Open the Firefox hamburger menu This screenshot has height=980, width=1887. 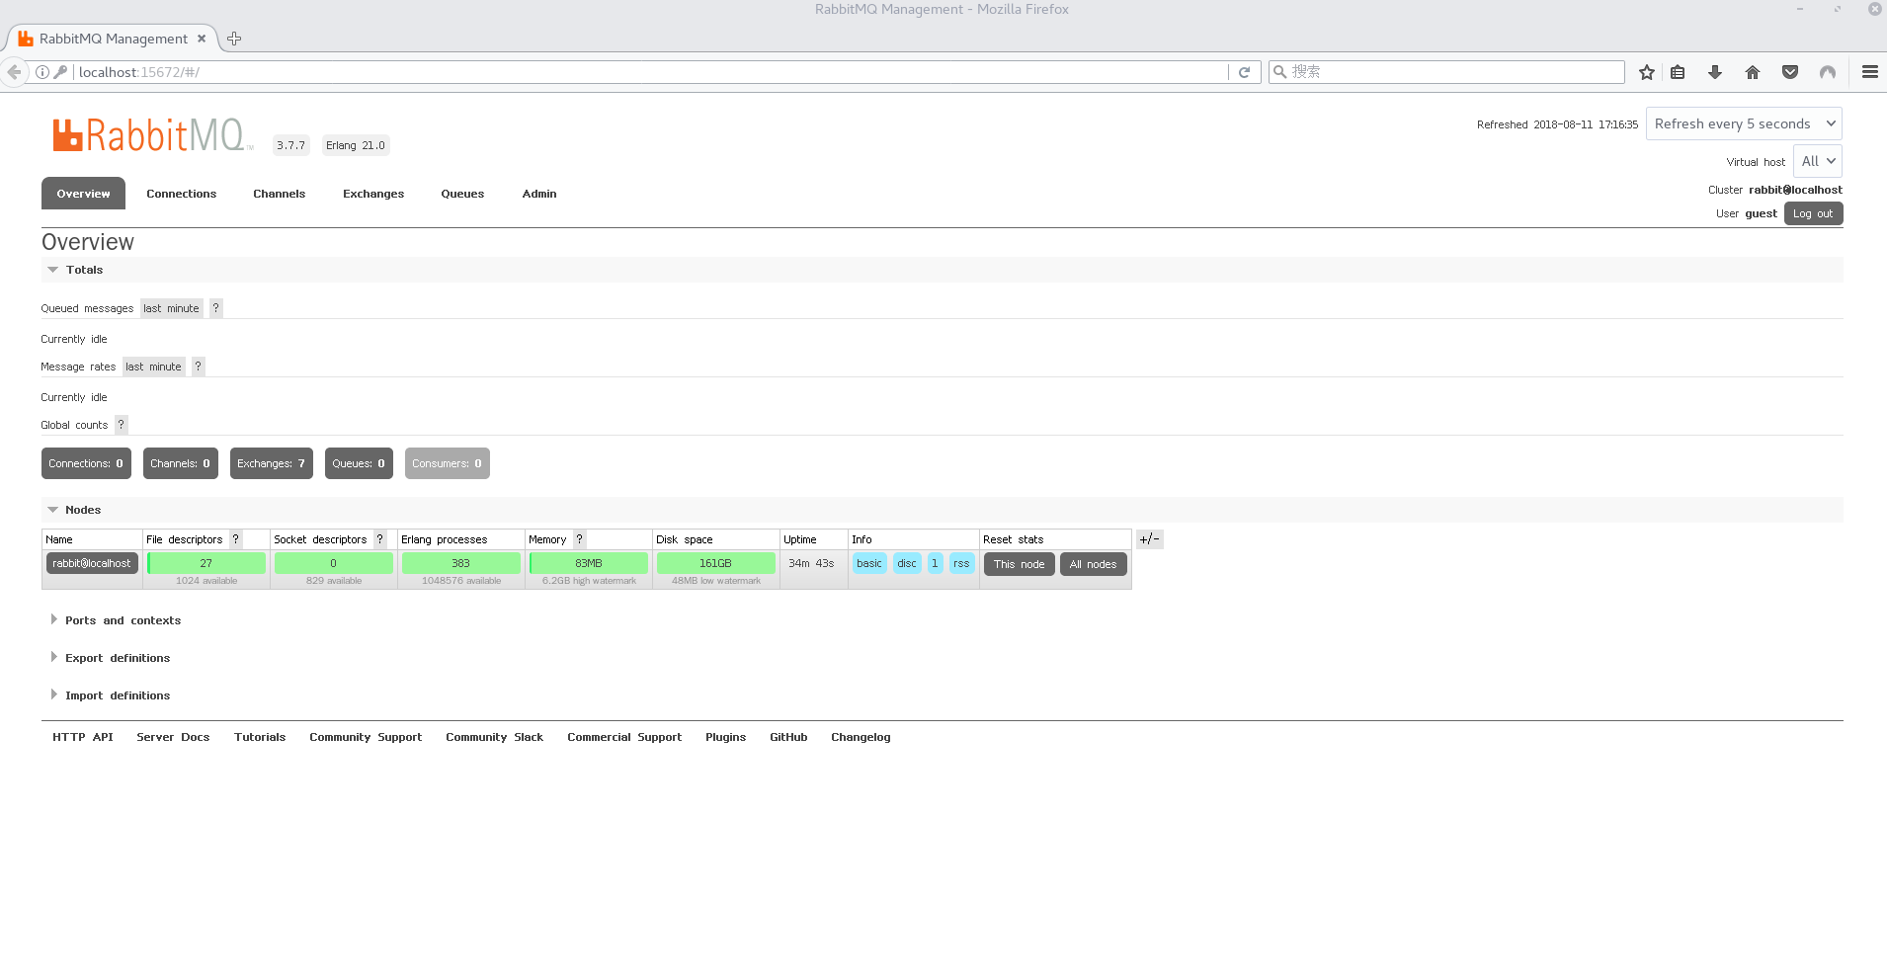pyautogui.click(x=1870, y=72)
